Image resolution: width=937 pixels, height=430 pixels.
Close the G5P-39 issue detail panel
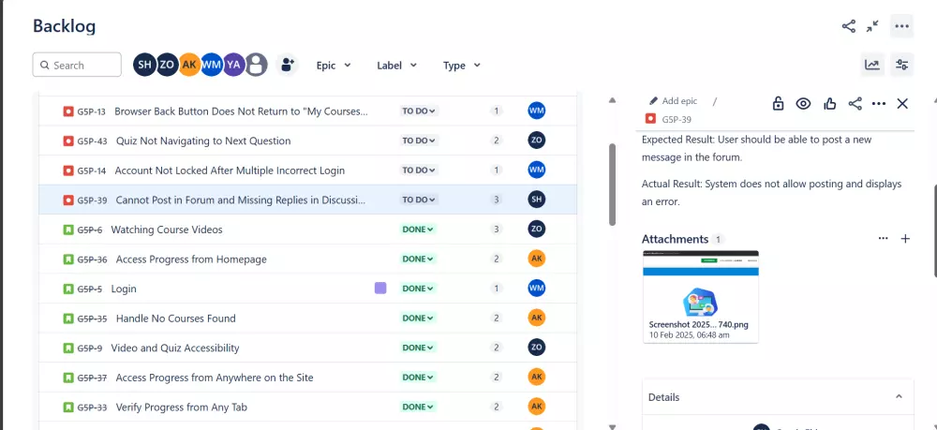[x=902, y=103]
